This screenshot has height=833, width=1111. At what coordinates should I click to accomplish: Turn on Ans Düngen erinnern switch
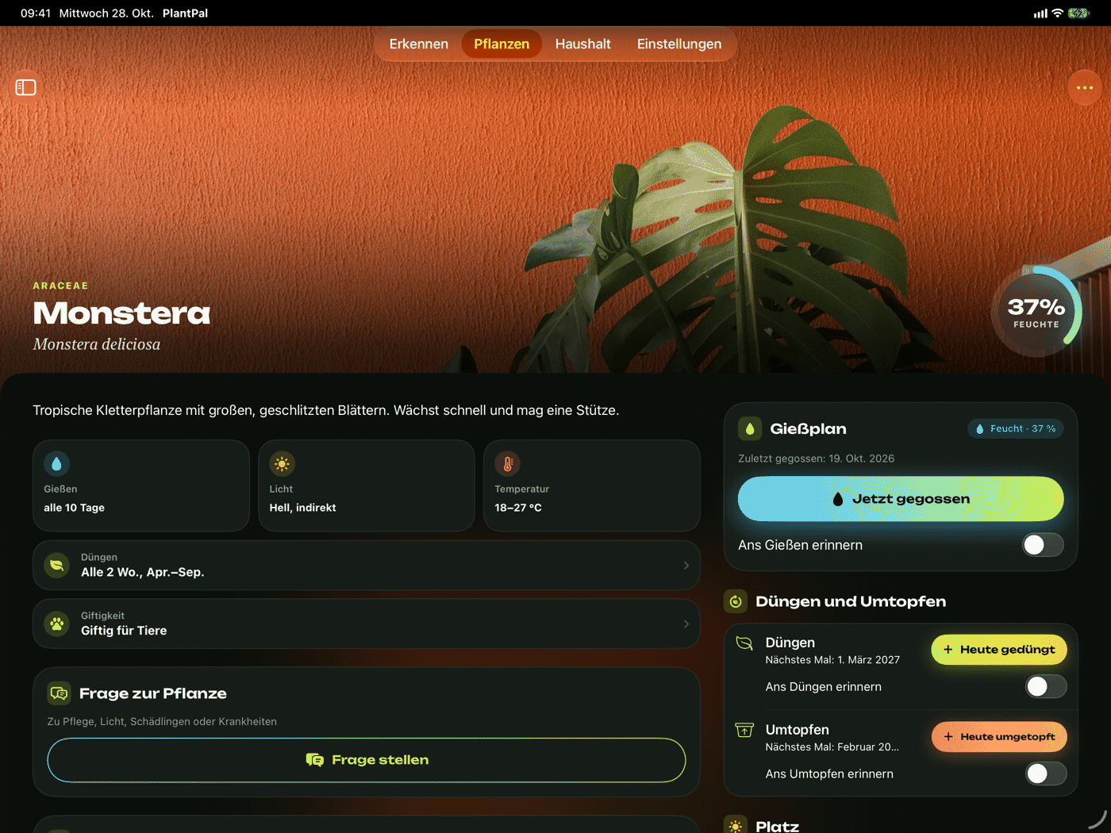click(x=1046, y=686)
